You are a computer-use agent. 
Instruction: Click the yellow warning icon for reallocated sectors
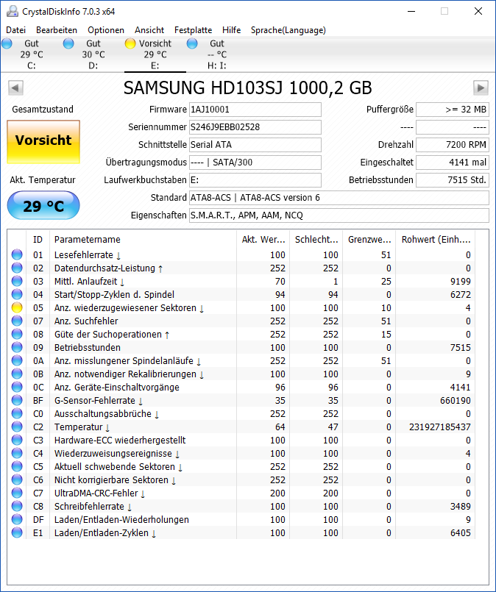point(17,307)
